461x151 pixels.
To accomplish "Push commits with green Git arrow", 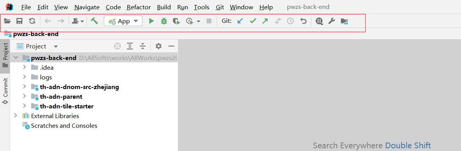I will pyautogui.click(x=265, y=21).
